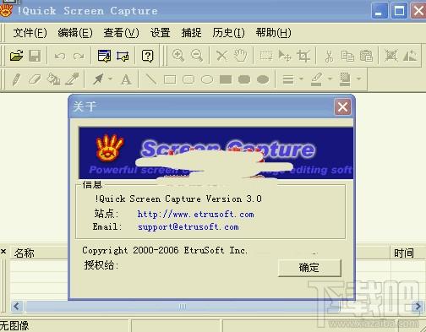
Task: Click the 名称 column header
Action: click(x=38, y=253)
